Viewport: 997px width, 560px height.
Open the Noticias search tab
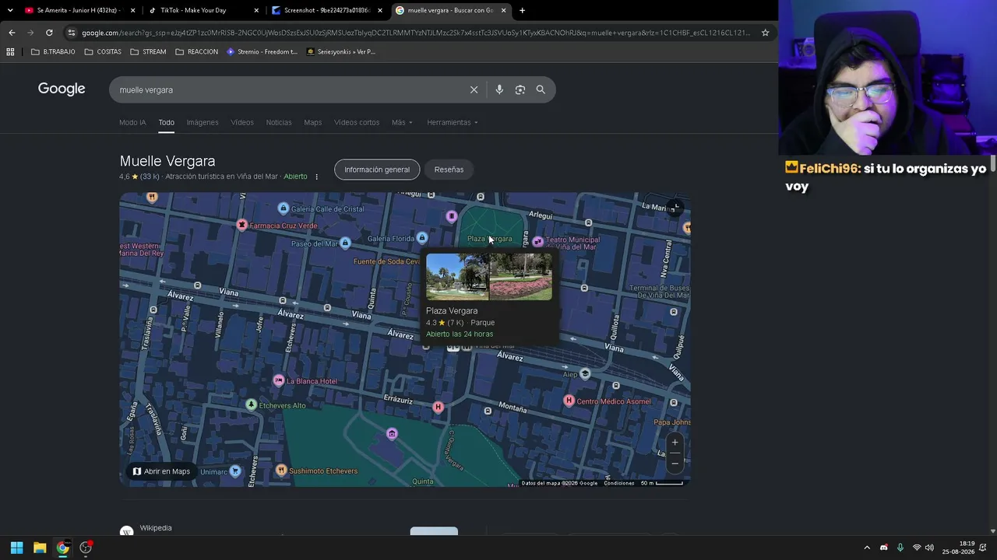[x=279, y=122]
